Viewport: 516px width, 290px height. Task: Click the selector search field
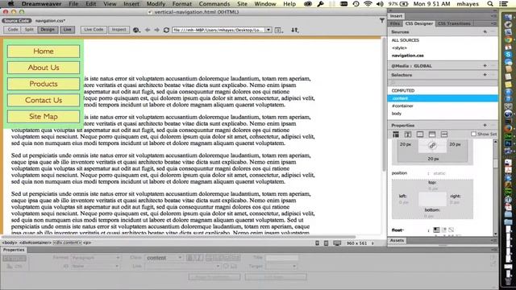pyautogui.click(x=443, y=82)
